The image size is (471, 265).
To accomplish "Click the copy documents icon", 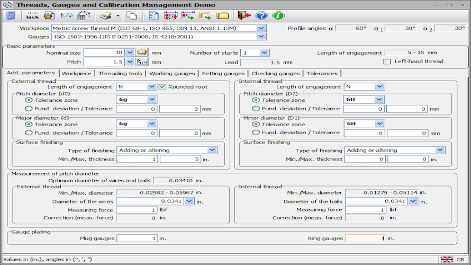I will pos(132,16).
